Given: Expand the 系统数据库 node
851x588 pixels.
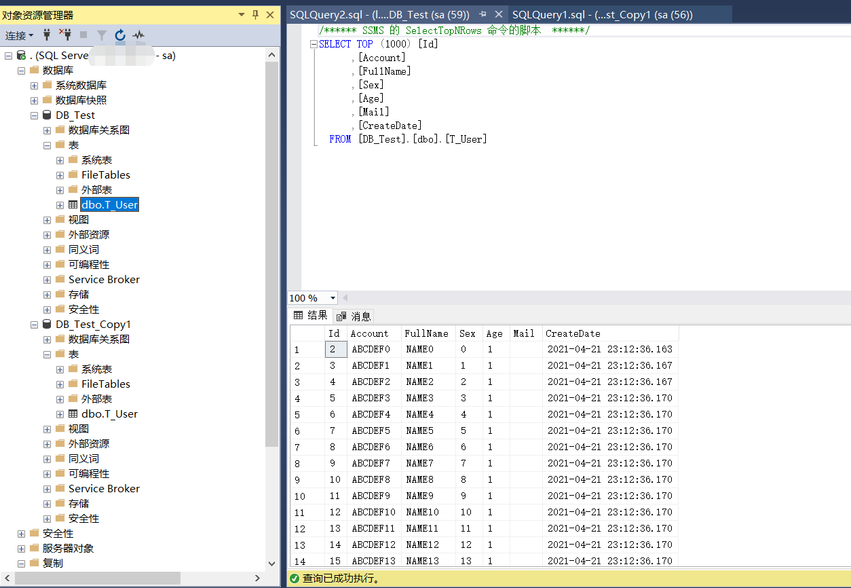Looking at the screenshot, I should click(34, 85).
